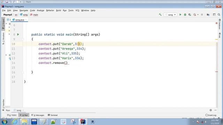Click the red error stripe mark on scrollbar
Image resolution: width=223 pixels, height=125 pixels.
pyautogui.click(x=217, y=72)
